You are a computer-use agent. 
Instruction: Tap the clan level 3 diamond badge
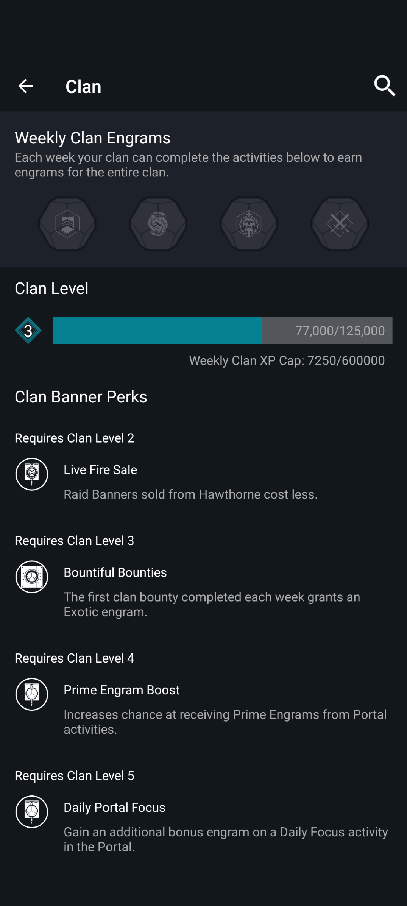pos(28,331)
